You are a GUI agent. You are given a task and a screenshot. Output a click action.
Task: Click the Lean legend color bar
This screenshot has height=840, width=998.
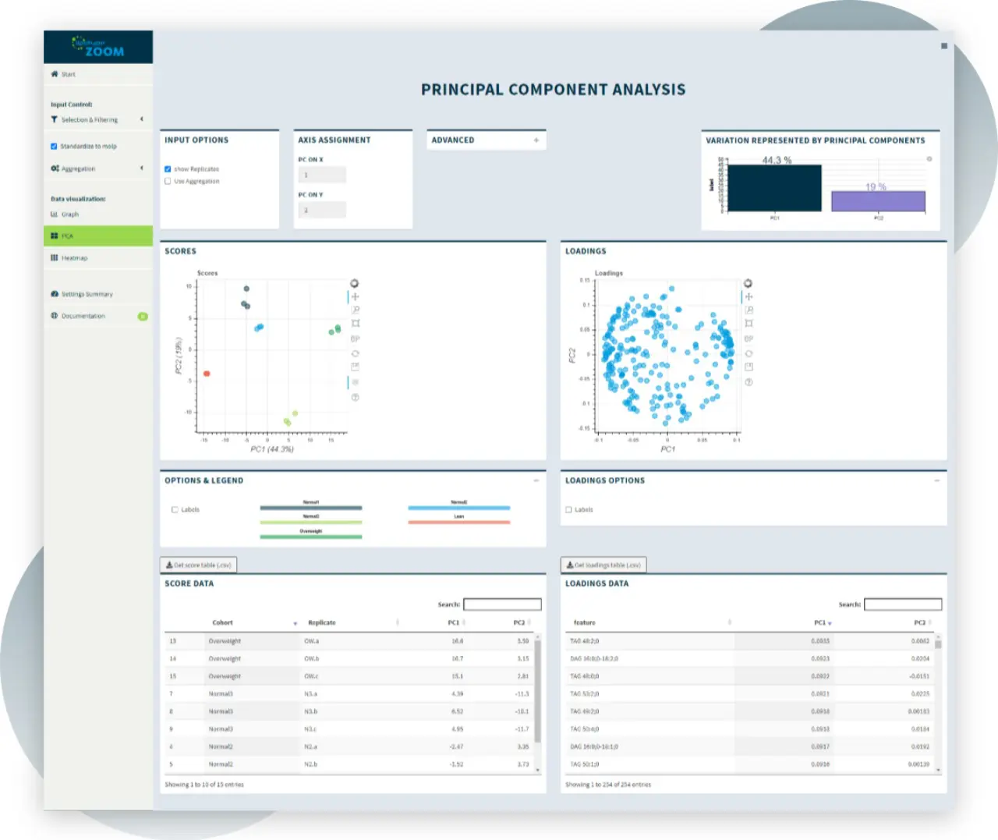click(x=458, y=522)
